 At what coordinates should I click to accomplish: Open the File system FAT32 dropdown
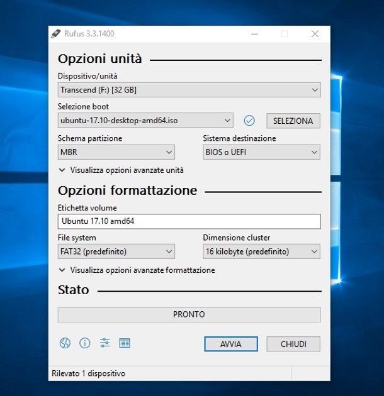pos(116,251)
